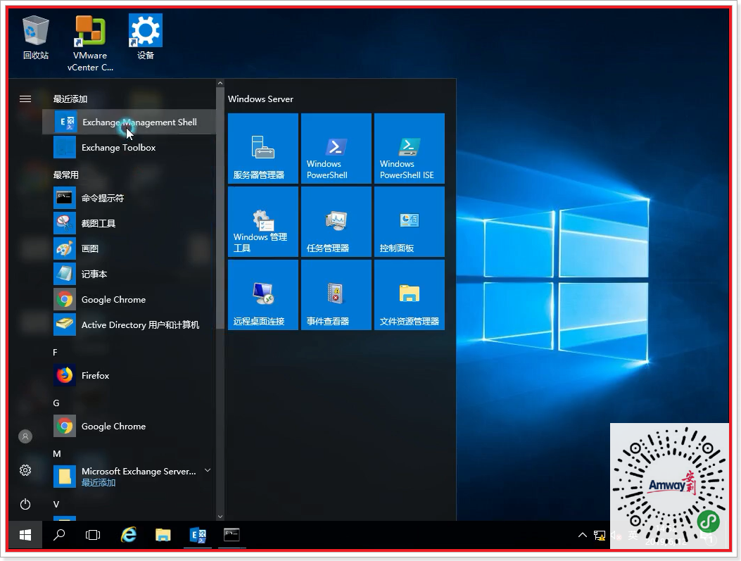Click the letter V group header
The width and height of the screenshot is (741, 561).
(x=56, y=504)
